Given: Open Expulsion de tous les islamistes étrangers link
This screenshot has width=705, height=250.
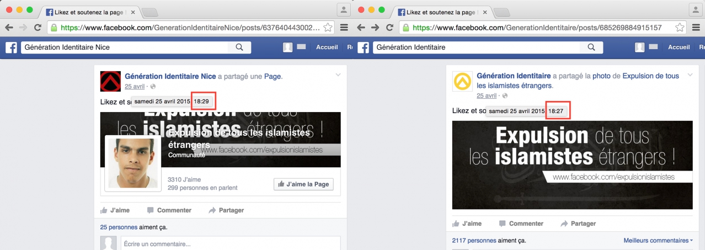Looking at the screenshot, I should point(578,81).
